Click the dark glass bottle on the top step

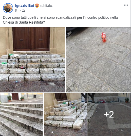(x=9, y=56)
